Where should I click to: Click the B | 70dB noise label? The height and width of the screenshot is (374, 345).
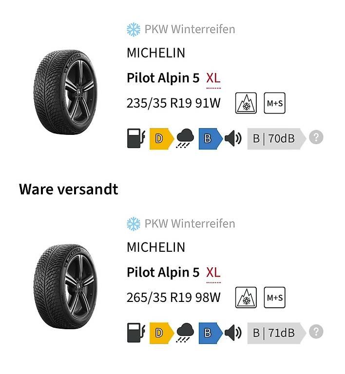click(x=275, y=138)
